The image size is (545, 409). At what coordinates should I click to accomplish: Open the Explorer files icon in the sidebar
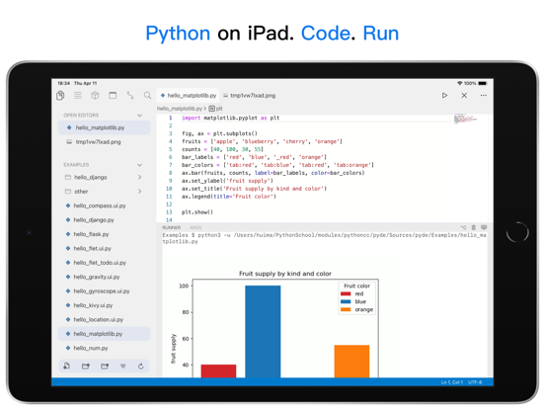(x=60, y=95)
